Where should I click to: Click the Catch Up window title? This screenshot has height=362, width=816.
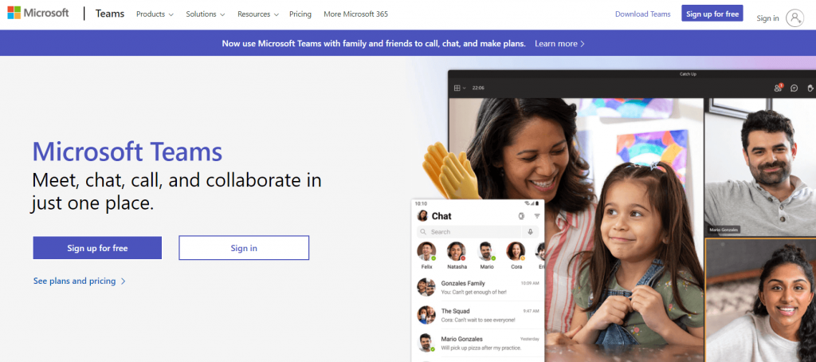coord(688,74)
